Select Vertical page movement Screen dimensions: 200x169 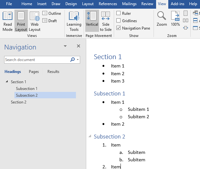click(92, 21)
